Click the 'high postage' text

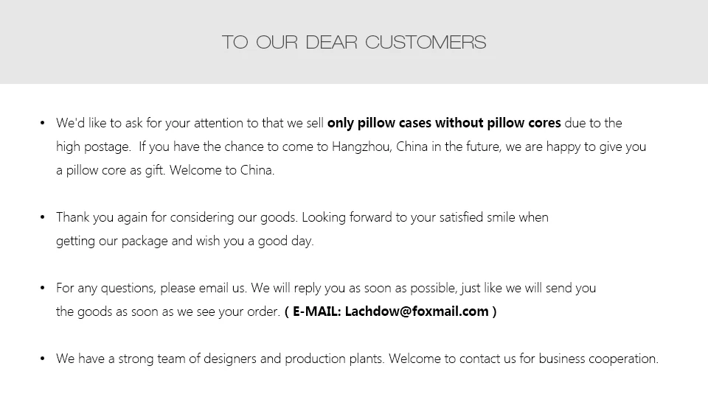click(x=92, y=147)
